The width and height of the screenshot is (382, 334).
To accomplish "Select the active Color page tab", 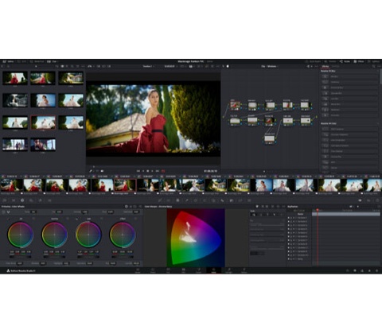I will [213, 270].
